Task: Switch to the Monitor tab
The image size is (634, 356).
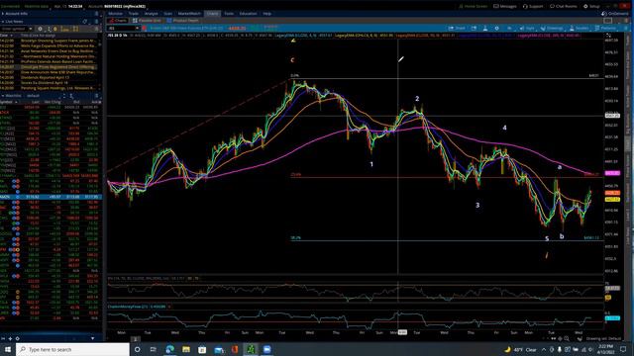Action: [116, 14]
